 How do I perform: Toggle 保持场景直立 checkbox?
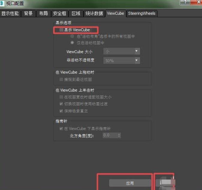tap(61, 111)
